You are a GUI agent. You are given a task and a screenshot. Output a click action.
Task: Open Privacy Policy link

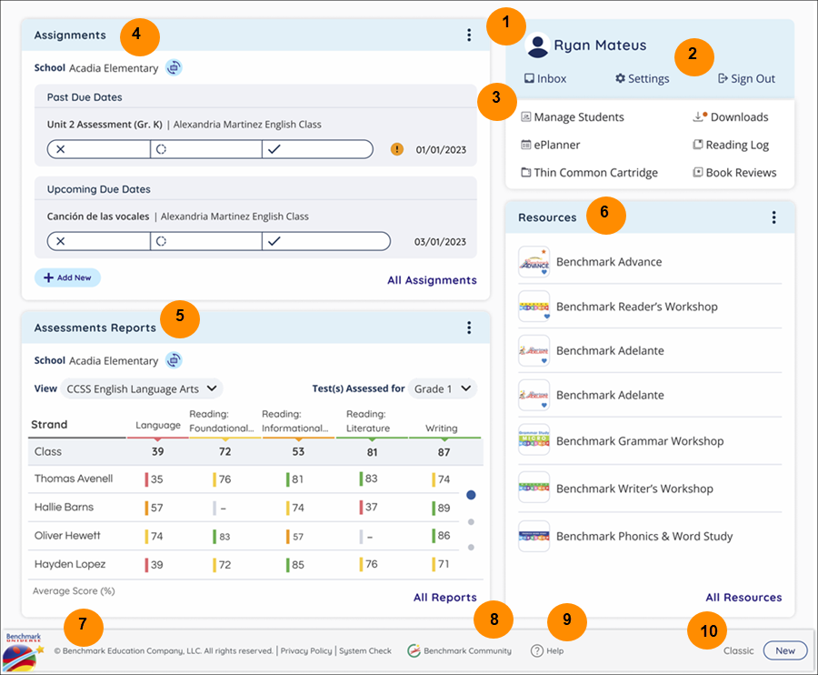point(306,651)
